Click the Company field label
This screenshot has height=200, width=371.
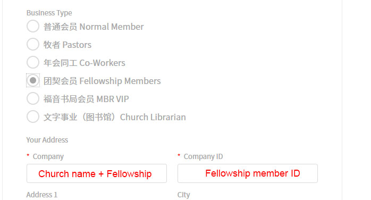click(x=48, y=156)
